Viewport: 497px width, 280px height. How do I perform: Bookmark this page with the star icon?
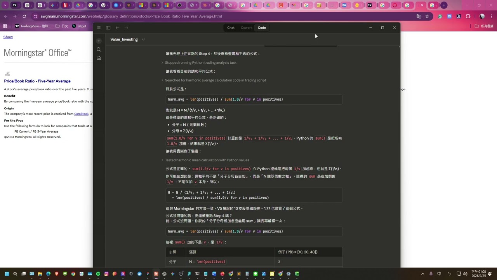tap(427, 16)
